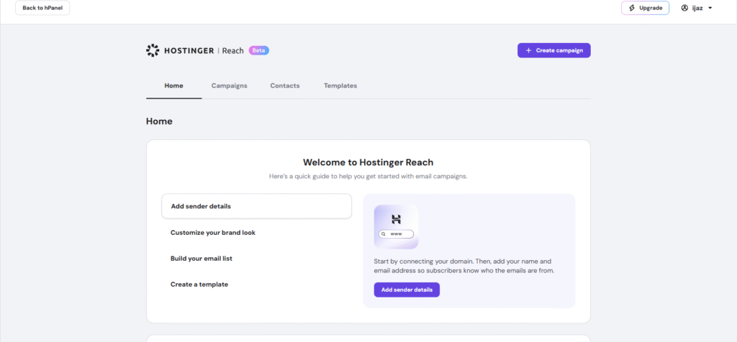737x342 pixels.
Task: Click the Beta badge
Action: coord(259,51)
